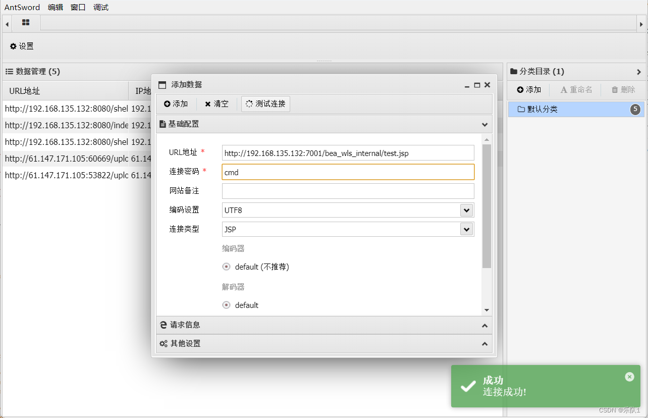Click the gears icon beside 其他设置
Viewport: 648px width, 418px height.
click(x=163, y=344)
